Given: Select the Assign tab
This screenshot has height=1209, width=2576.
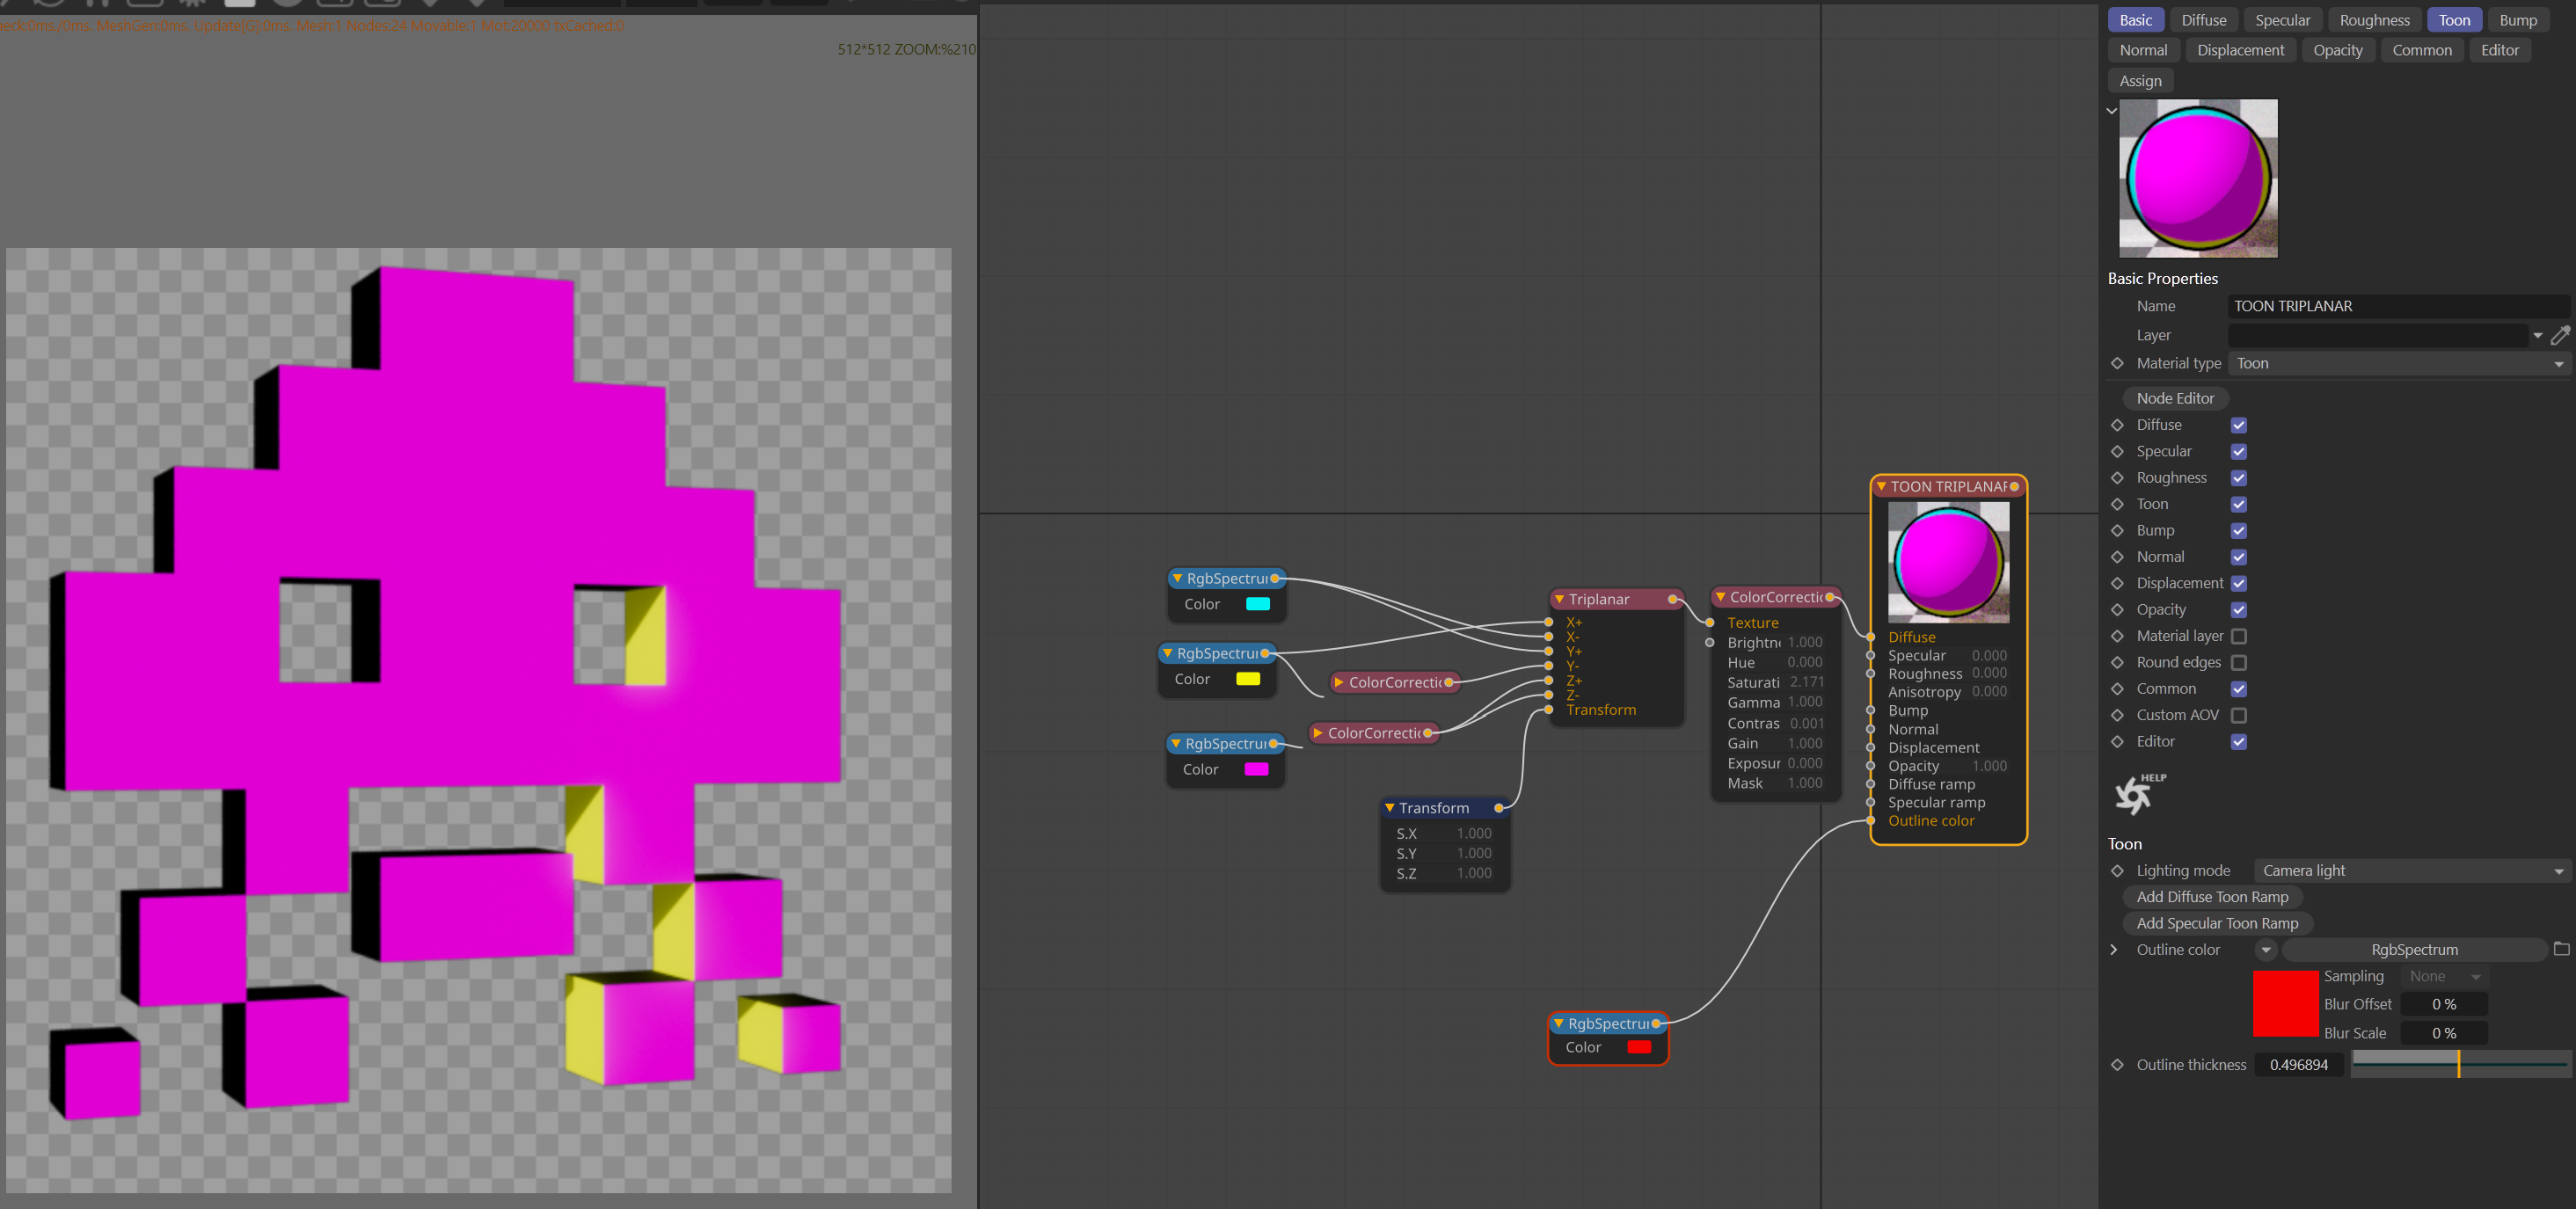Looking at the screenshot, I should pyautogui.click(x=2140, y=81).
